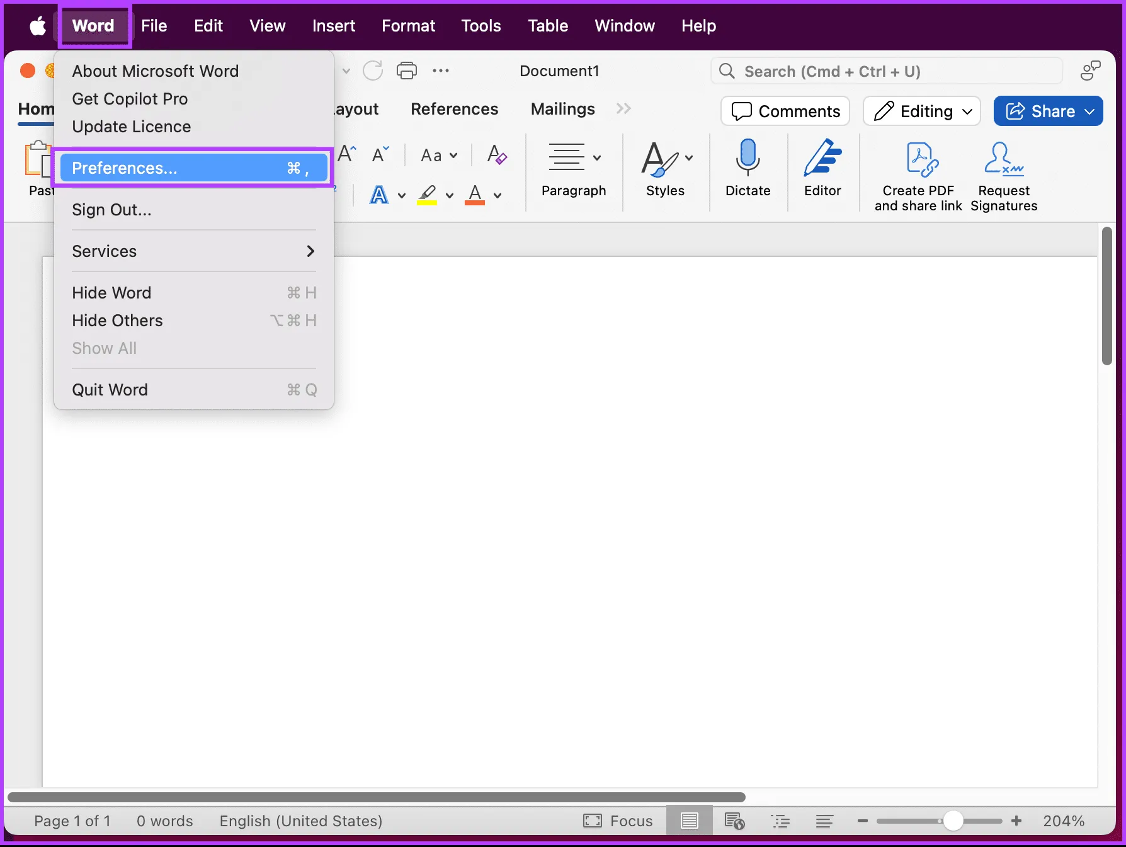Click the yellow text highlight icon
1126x847 pixels.
pos(428,195)
